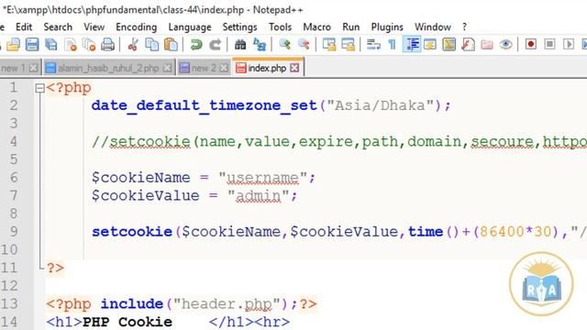
Task: Click the date_default_timezone_set function name
Action: [x=205, y=105]
